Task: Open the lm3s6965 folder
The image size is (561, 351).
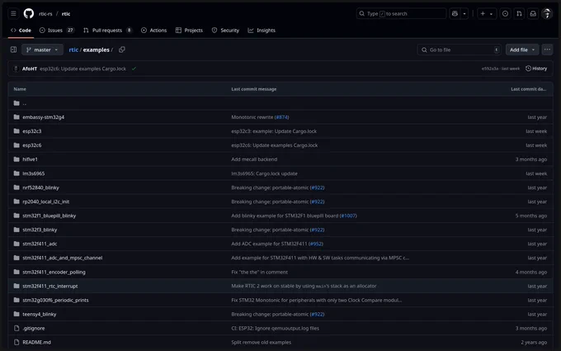Action: pyautogui.click(x=34, y=173)
